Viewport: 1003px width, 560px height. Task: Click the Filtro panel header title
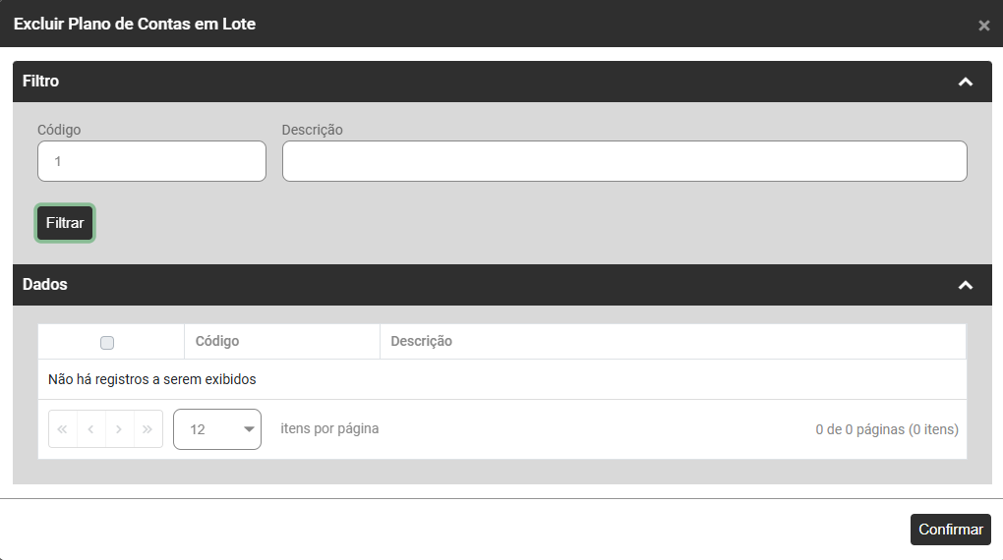click(41, 82)
